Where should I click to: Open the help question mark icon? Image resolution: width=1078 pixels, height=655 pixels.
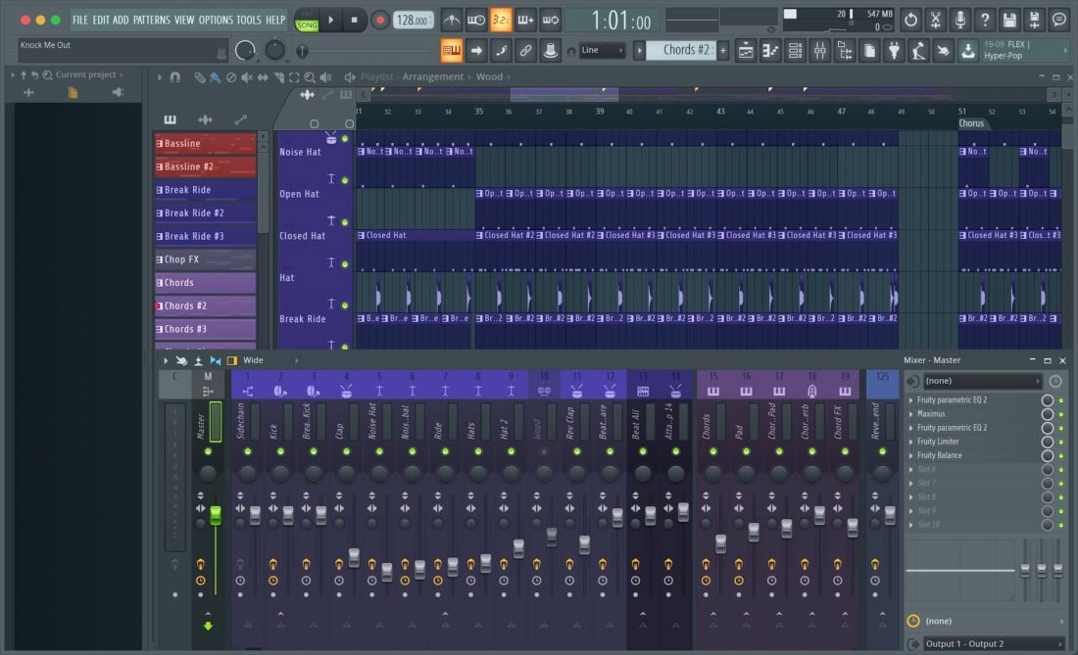[x=985, y=20]
